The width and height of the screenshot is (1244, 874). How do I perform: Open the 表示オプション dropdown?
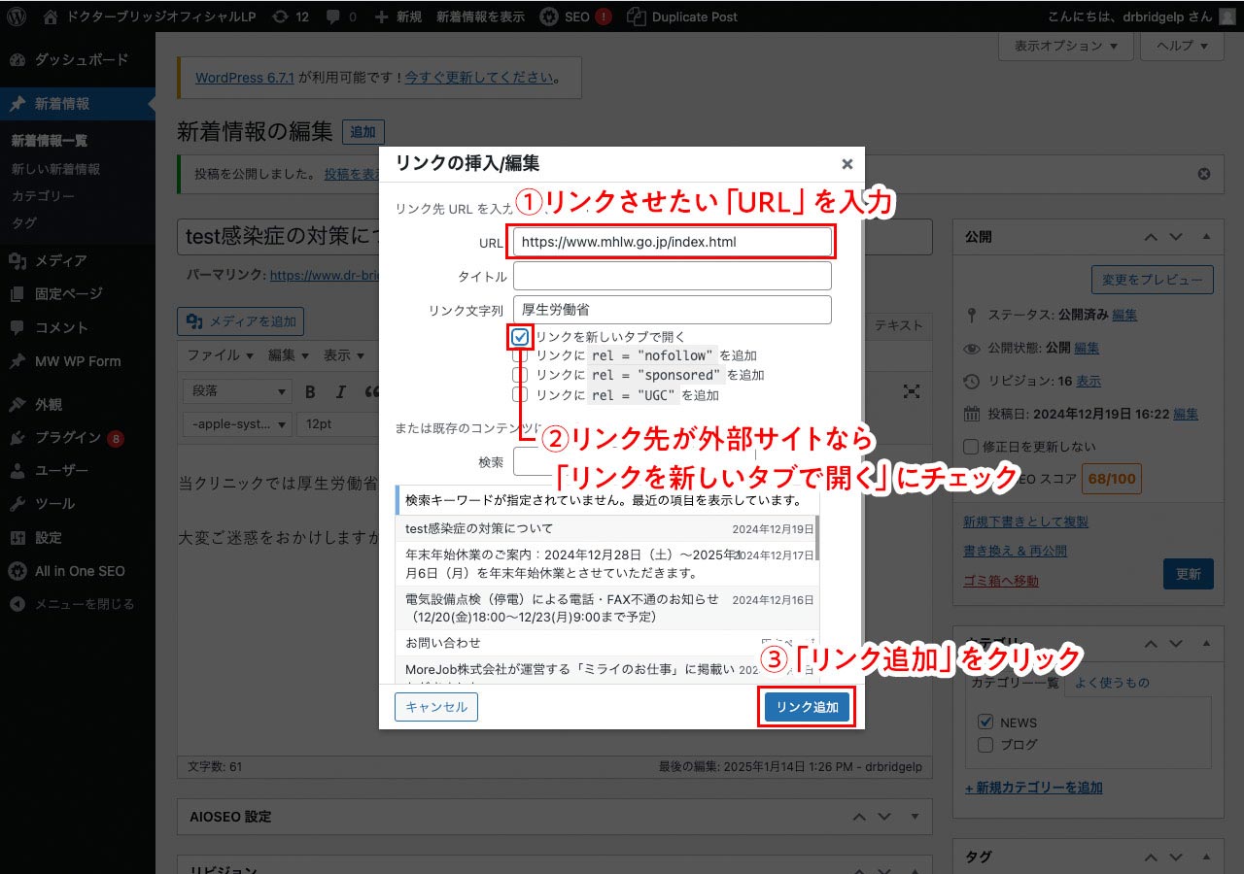1065,46
